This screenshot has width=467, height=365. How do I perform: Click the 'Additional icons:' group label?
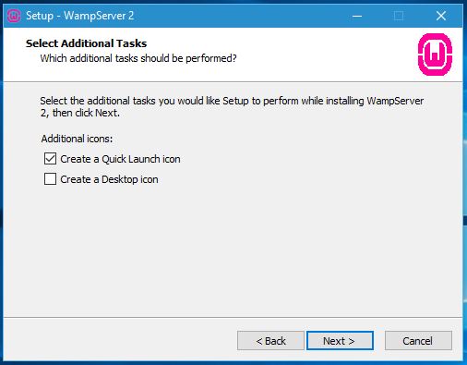77,139
